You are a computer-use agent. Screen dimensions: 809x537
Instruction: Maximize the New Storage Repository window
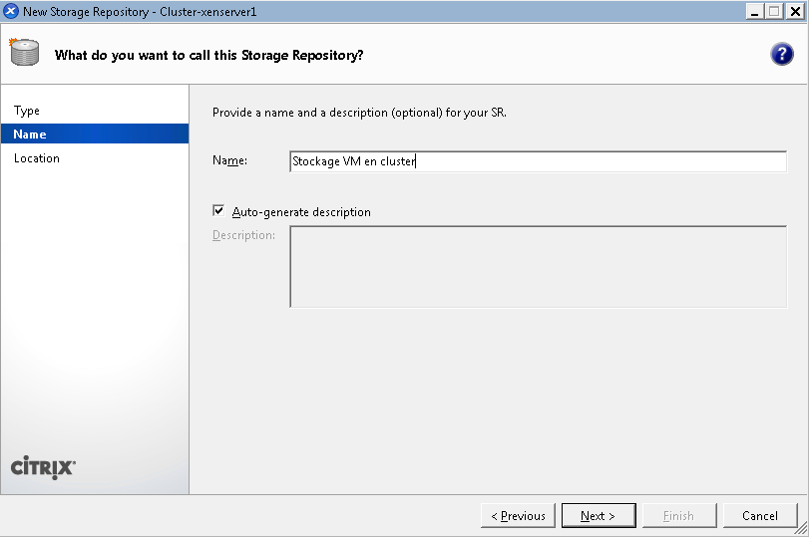click(774, 11)
